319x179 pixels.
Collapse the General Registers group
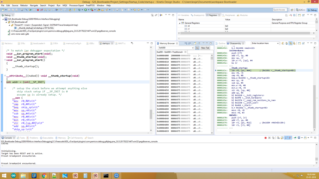(180, 23)
